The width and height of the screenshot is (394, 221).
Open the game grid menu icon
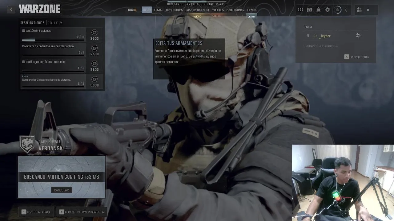pos(300,10)
